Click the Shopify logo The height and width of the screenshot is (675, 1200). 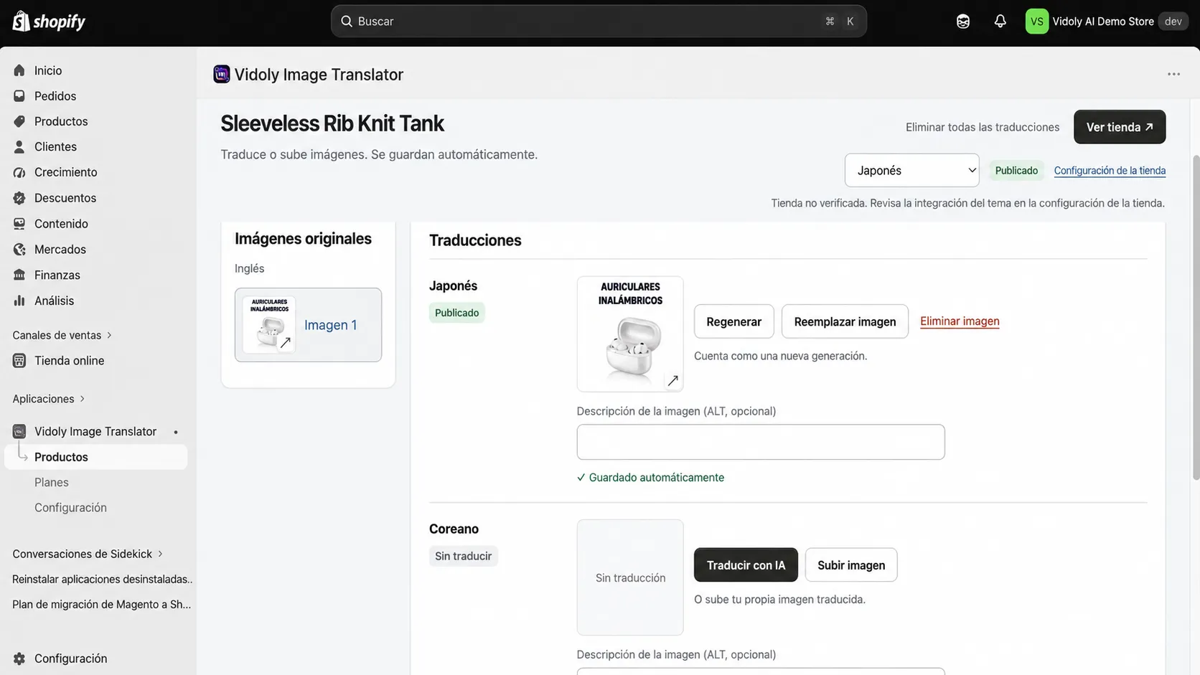49,22
